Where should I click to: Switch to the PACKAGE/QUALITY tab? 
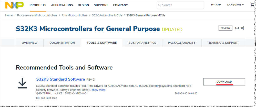[x=182, y=43]
